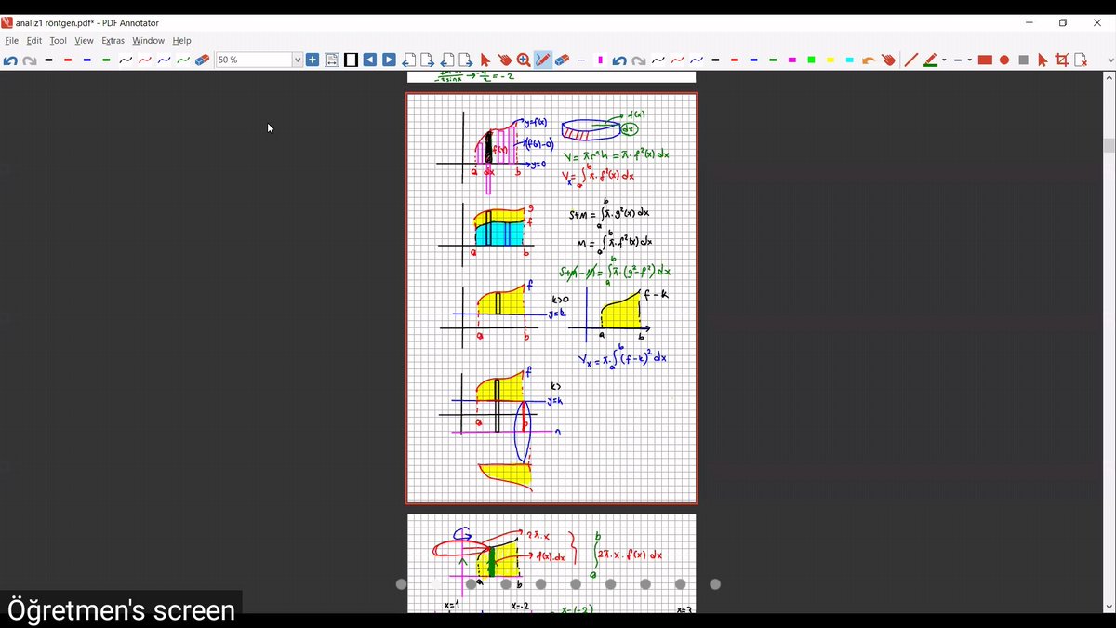The height and width of the screenshot is (628, 1116).
Task: Open the Extras menu
Action: point(113,41)
